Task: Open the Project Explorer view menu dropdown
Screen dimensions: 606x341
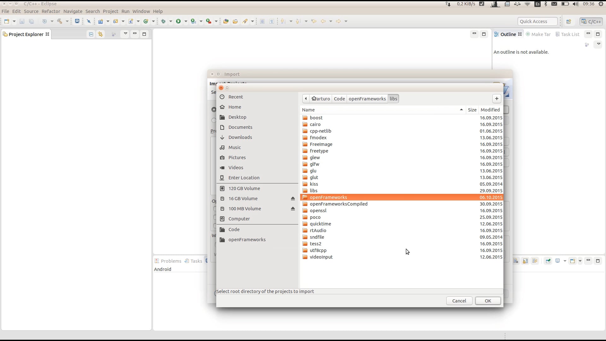Action: (125, 34)
